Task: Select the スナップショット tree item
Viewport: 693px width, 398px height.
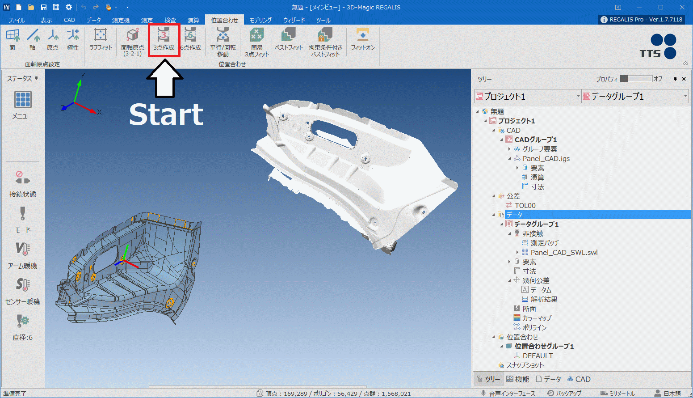Action: tap(525, 365)
